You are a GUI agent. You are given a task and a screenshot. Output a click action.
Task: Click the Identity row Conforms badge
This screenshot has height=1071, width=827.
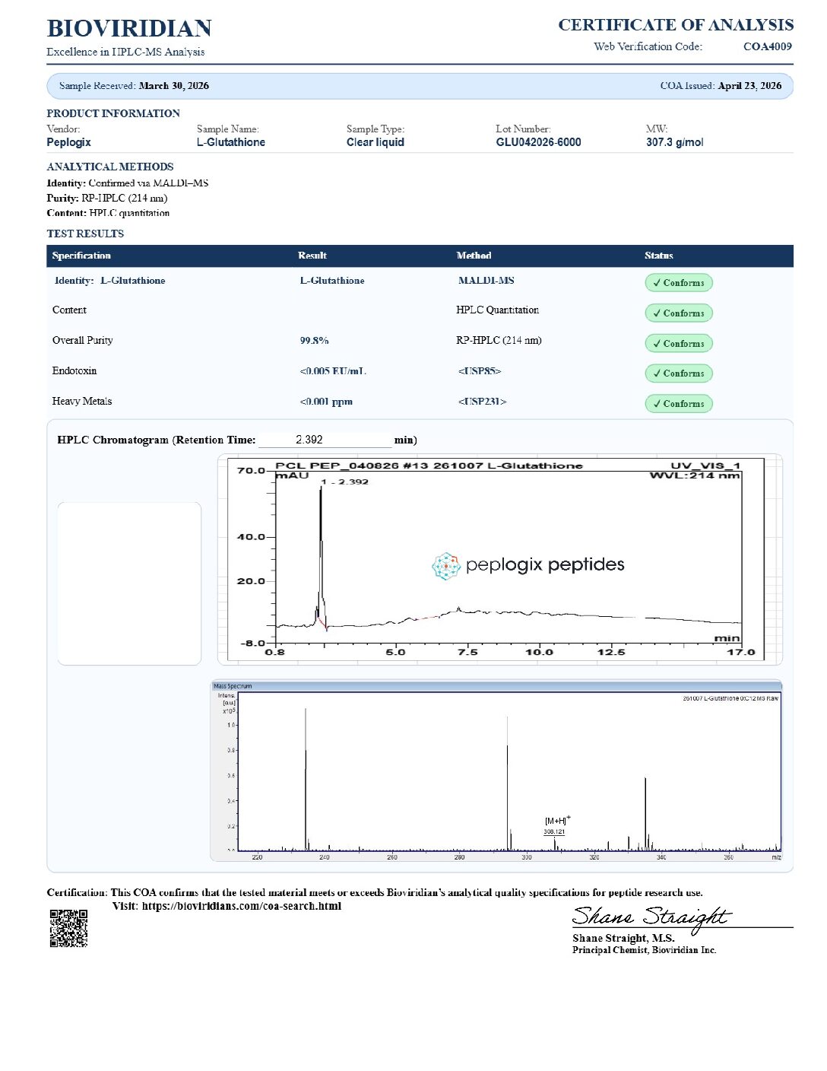(x=678, y=282)
